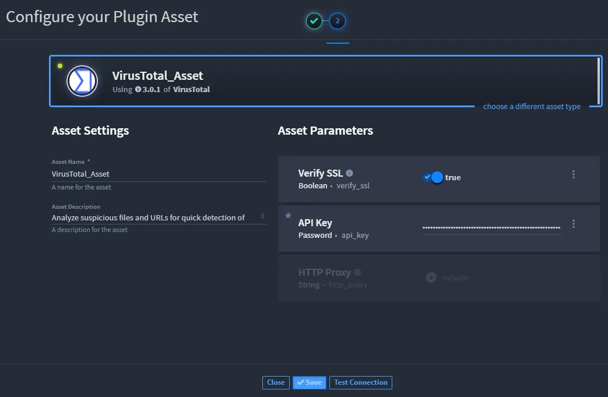Click 'A description for the asset' hint

90,230
